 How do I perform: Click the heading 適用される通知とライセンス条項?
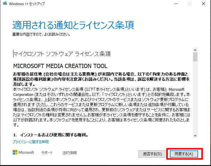(x=73, y=25)
